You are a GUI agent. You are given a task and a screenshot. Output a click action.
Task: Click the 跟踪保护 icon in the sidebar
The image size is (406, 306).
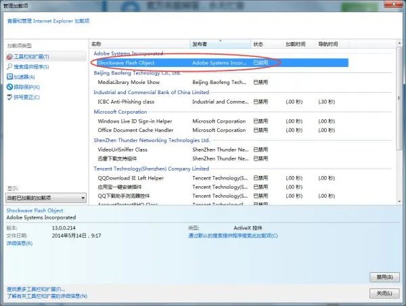tap(9, 87)
